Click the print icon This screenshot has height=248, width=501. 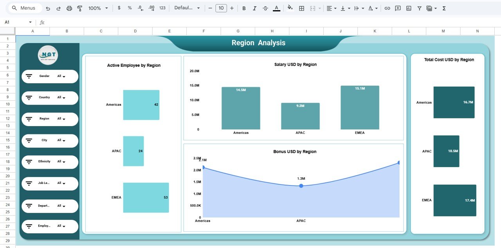(x=69, y=8)
